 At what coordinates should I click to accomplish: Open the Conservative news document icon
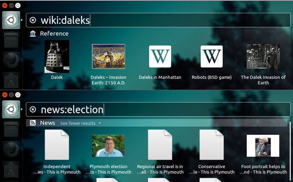[211, 145]
